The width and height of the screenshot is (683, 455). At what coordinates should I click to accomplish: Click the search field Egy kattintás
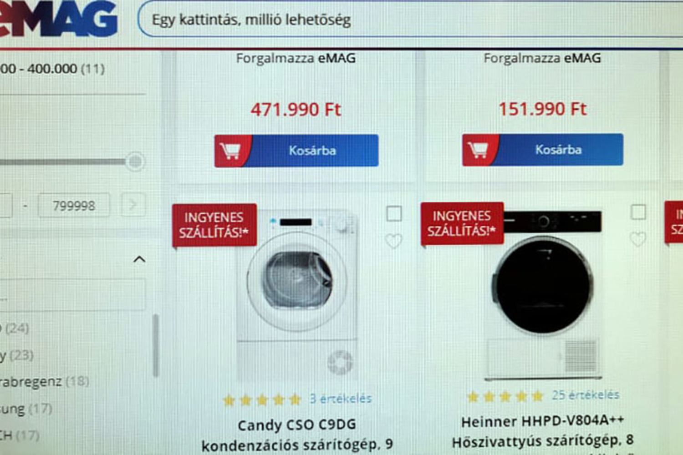pos(410,20)
